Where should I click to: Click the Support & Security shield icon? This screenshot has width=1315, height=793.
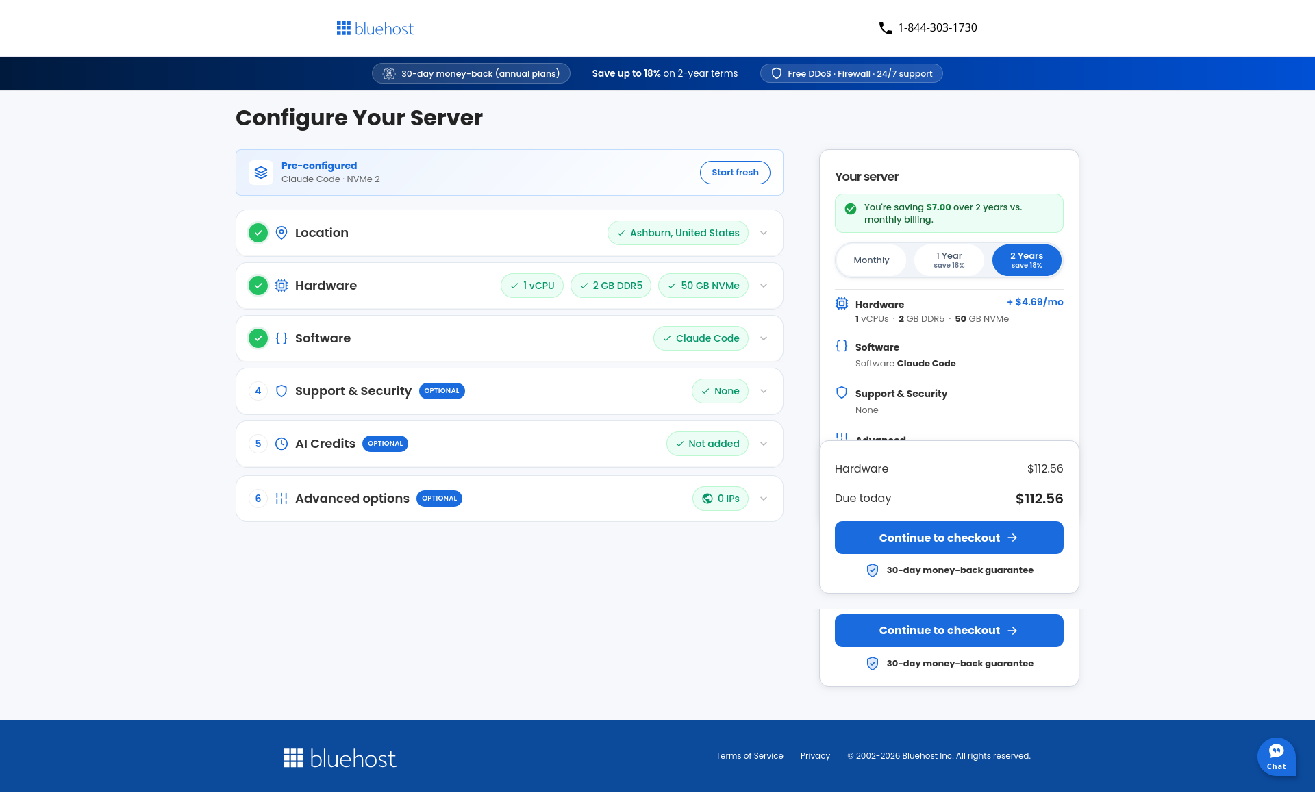(281, 391)
